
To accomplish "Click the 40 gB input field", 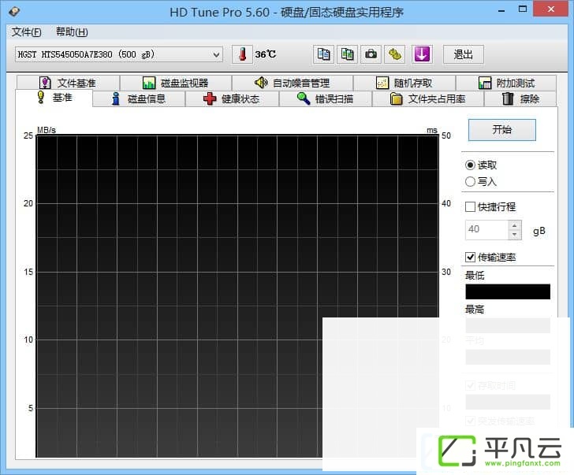I will pyautogui.click(x=487, y=230).
